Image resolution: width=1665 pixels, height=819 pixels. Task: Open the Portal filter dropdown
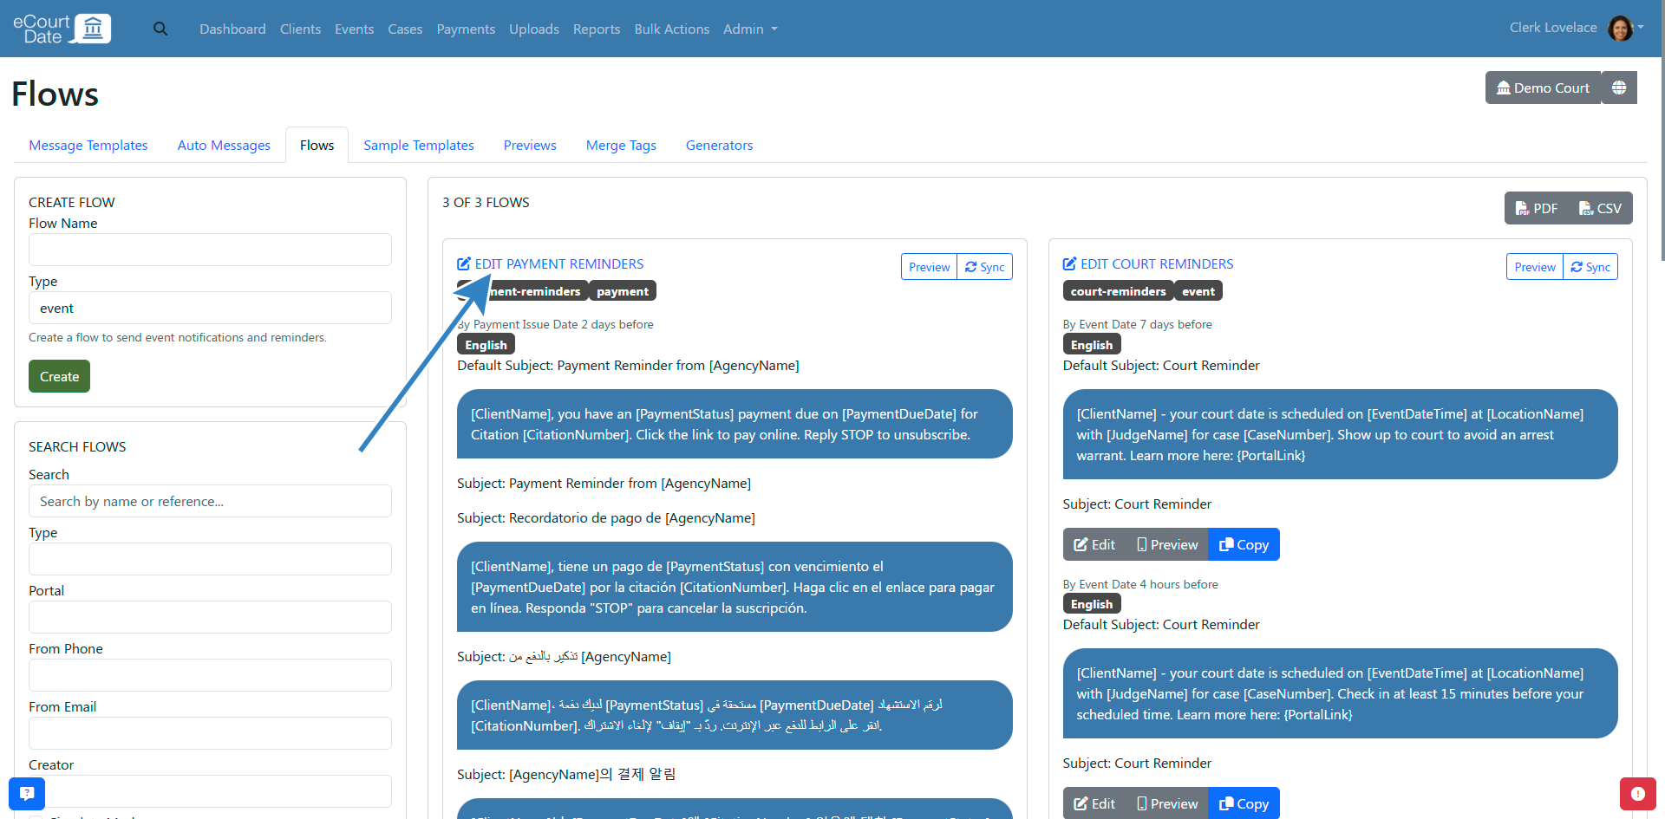tap(210, 617)
